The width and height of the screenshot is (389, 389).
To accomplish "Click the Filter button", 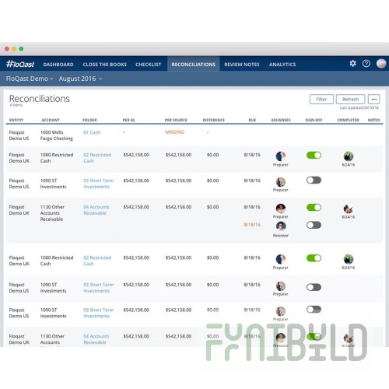I will (321, 99).
